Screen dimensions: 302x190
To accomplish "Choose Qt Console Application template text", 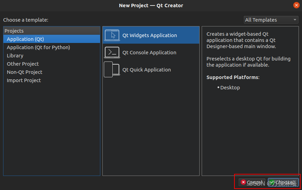I will coord(149,52).
